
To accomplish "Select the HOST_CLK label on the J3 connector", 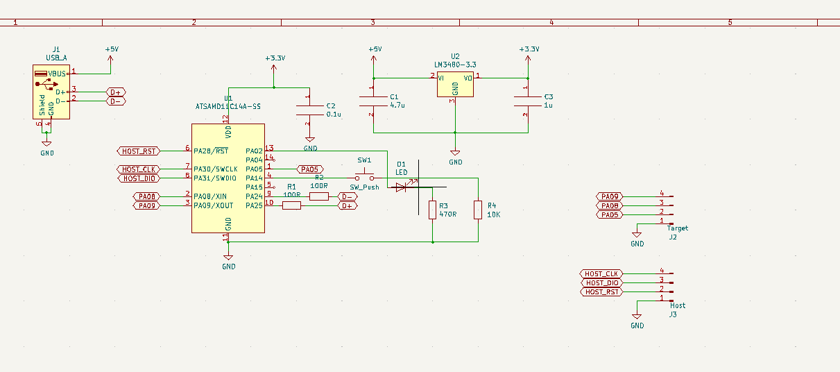I will 601,273.
